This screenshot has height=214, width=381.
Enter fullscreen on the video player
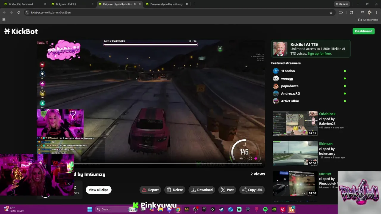[x=250, y=158]
